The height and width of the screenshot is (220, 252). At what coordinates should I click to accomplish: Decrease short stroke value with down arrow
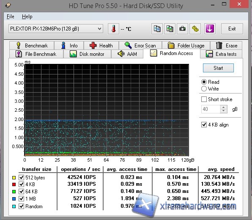point(224,111)
